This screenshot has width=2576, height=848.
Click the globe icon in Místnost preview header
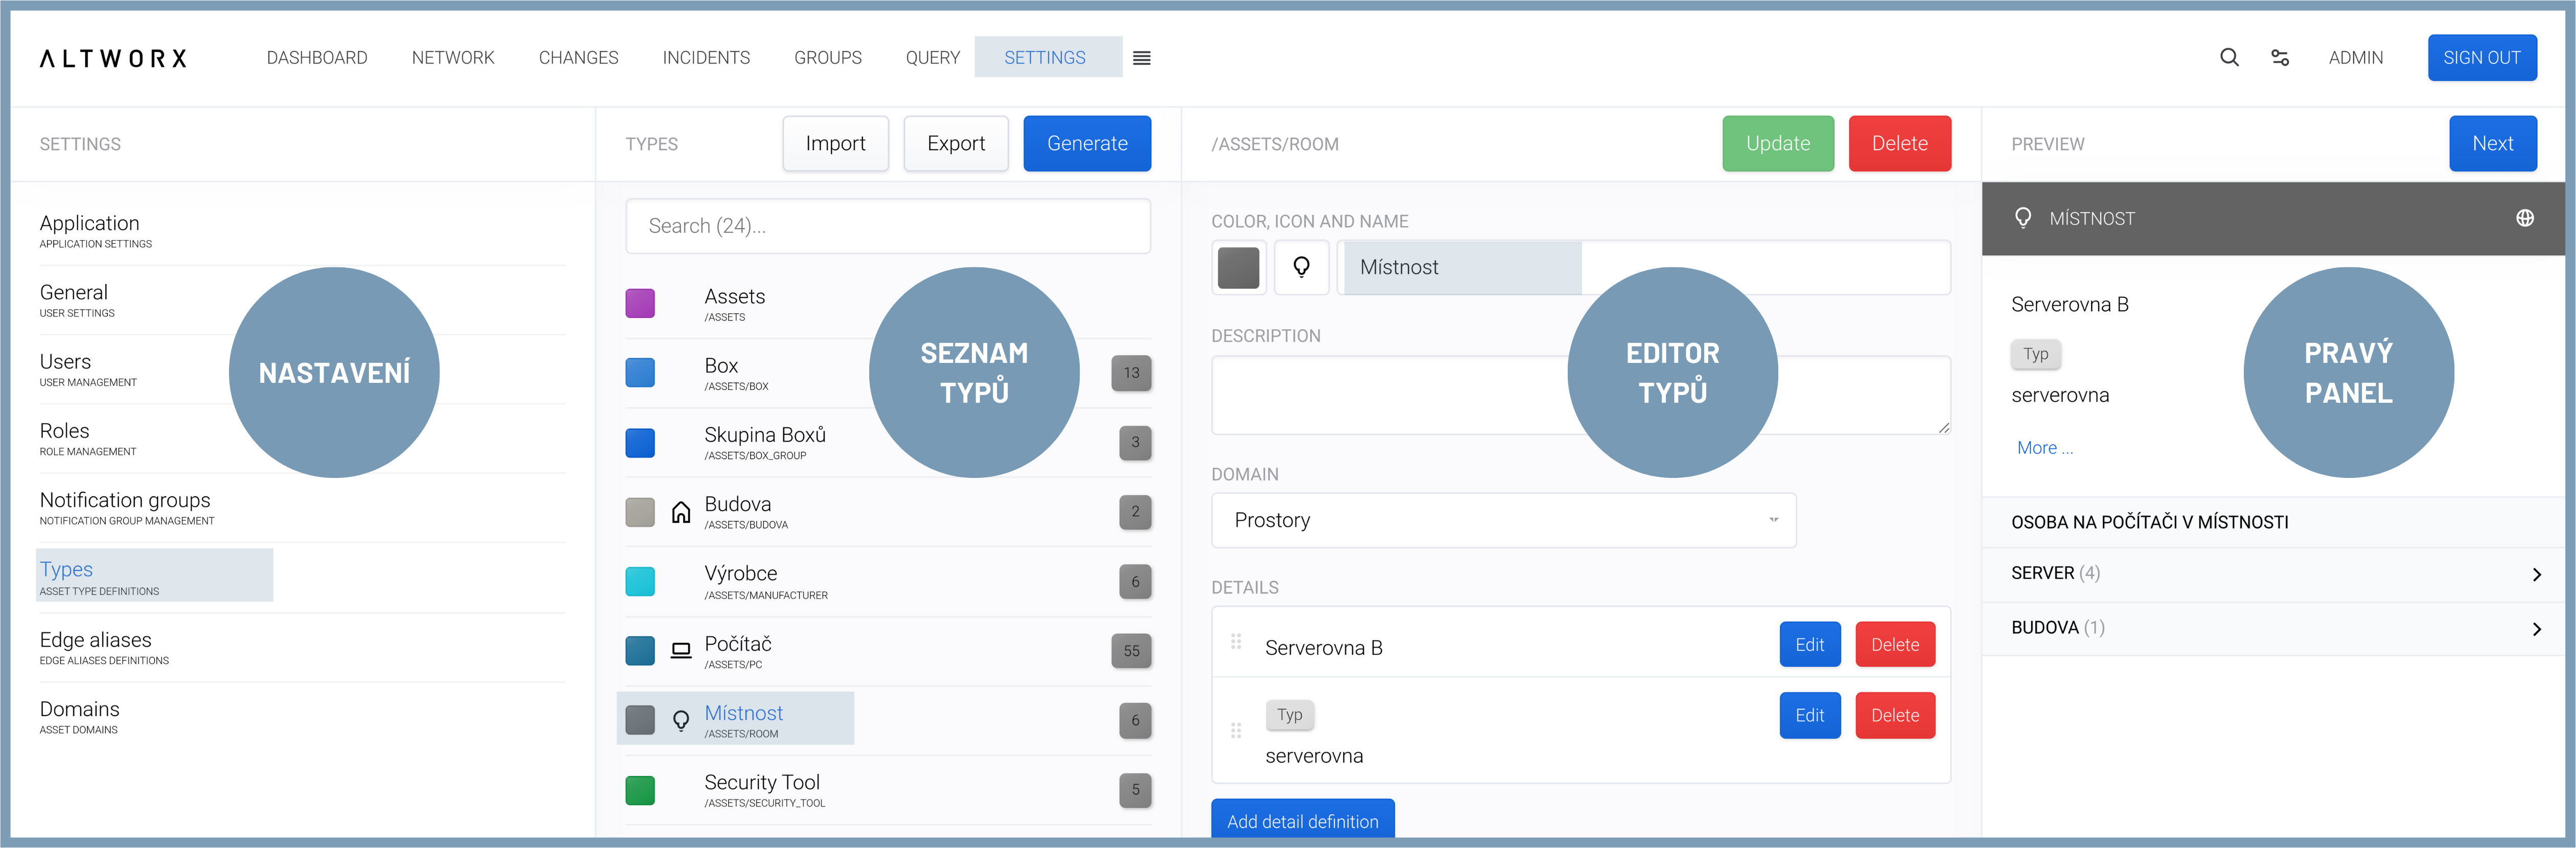pyautogui.click(x=2524, y=218)
